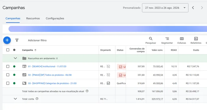The width and height of the screenshot is (207, 110).
Task: Click the search campaign type icon for Institucional
Action: (24, 66)
